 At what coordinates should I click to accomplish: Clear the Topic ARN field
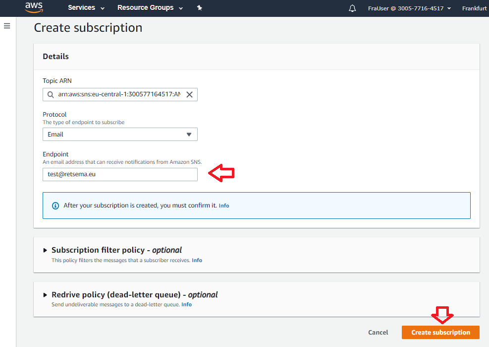(x=189, y=94)
